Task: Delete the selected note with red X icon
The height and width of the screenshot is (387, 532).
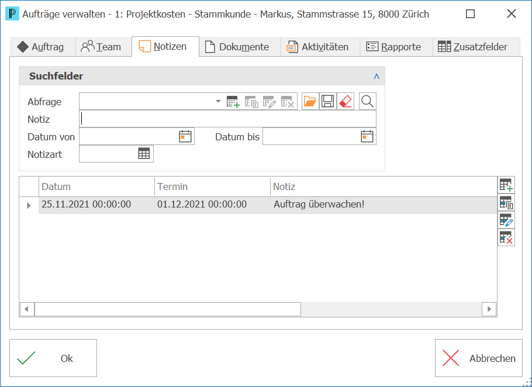Action: (506, 238)
